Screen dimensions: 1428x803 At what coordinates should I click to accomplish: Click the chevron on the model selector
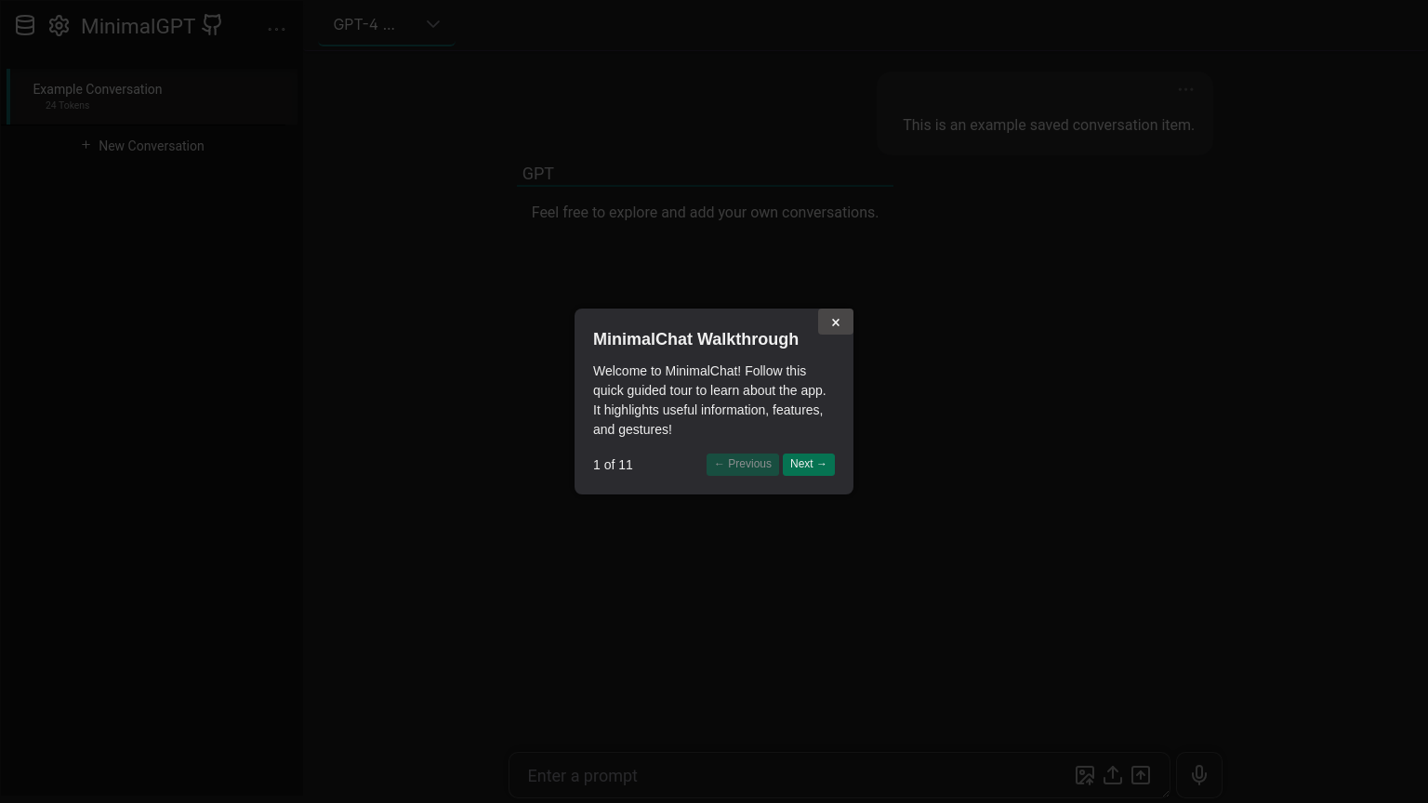pos(433,24)
